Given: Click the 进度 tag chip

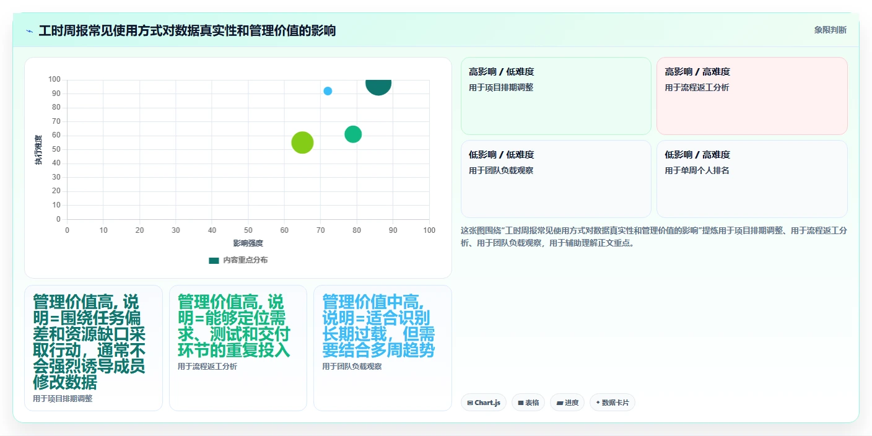Looking at the screenshot, I should point(567,403).
